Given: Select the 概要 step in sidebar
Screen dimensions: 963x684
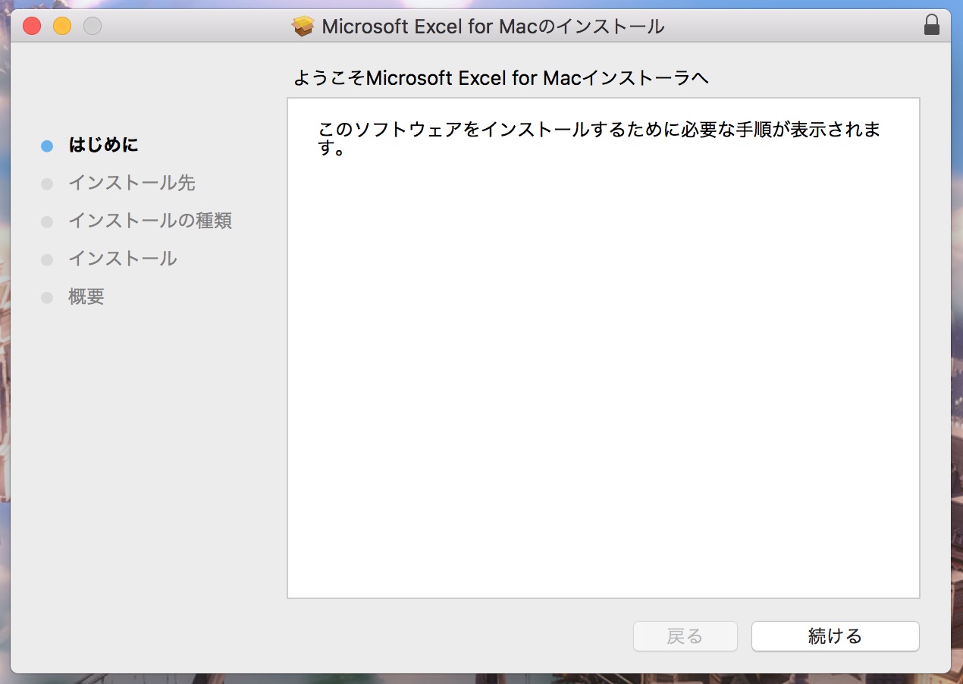Looking at the screenshot, I should tap(86, 297).
